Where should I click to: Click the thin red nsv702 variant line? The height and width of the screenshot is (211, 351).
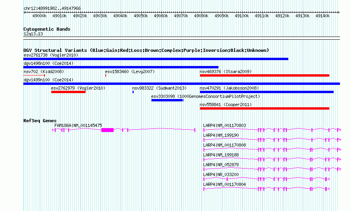click(x=34, y=75)
